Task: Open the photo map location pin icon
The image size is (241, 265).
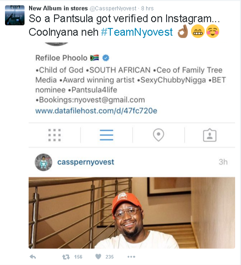Action: 158,135
